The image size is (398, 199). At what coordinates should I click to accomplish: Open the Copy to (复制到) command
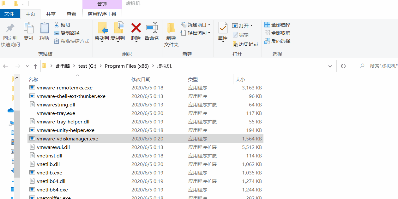pyautogui.click(x=118, y=32)
